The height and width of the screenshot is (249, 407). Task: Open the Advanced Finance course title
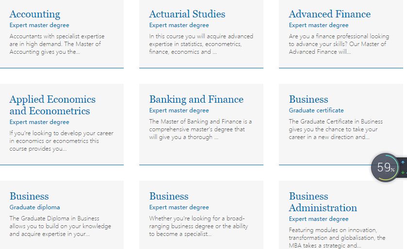330,14
